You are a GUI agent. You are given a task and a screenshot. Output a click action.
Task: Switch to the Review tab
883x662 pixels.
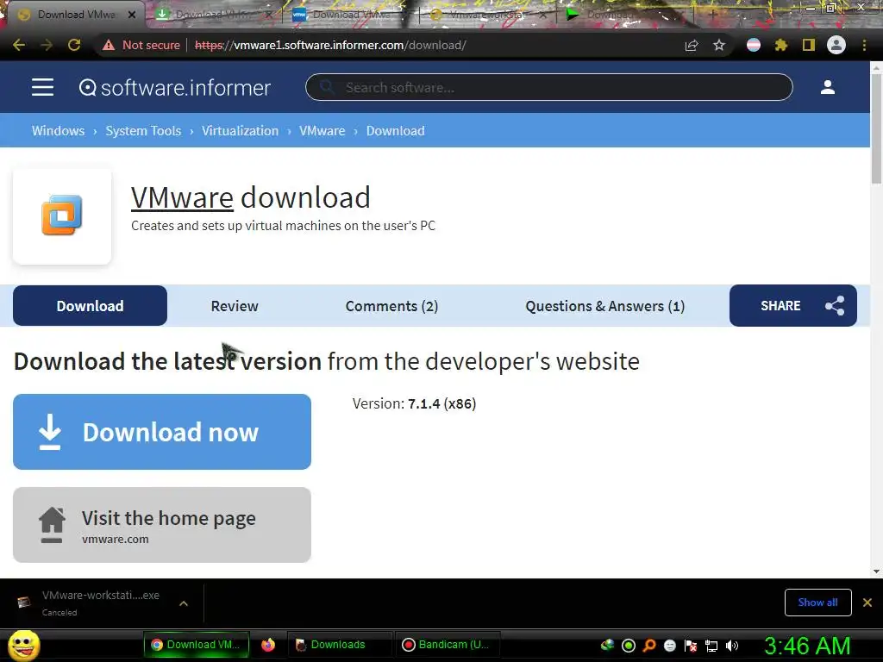[235, 306]
